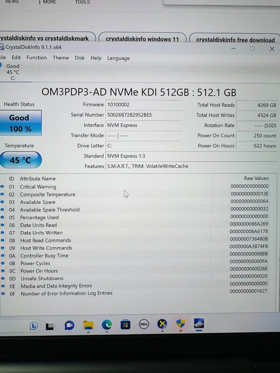The height and width of the screenshot is (373, 280).
Task: Open the Function menu
Action: (37, 58)
